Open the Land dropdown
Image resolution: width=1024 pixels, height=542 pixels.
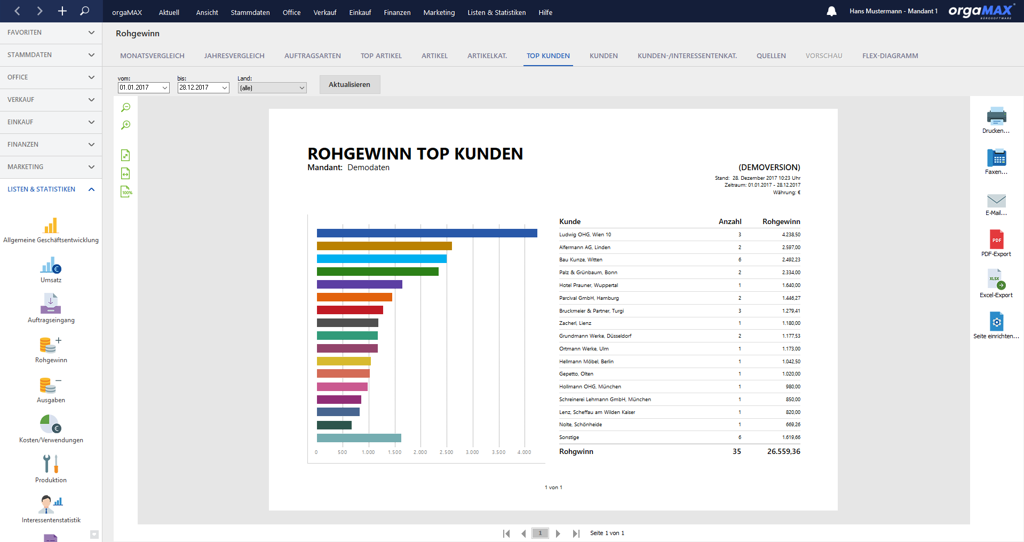(x=272, y=88)
